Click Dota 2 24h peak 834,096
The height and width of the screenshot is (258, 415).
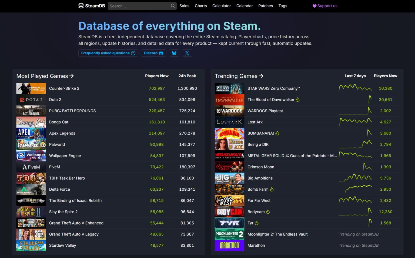pos(187,100)
